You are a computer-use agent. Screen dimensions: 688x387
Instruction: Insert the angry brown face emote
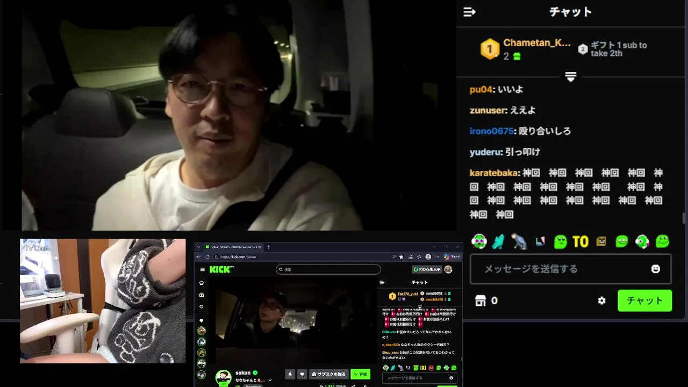[601, 242]
